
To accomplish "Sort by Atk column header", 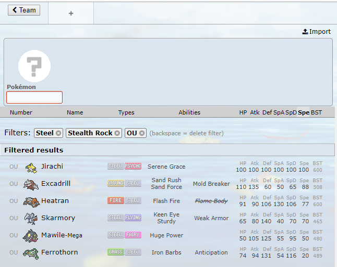I will 255,112.
